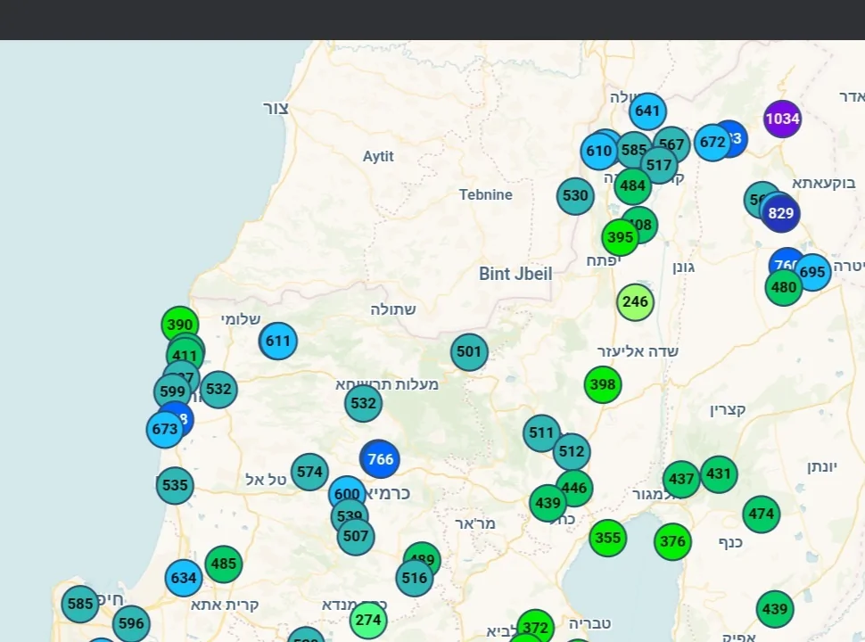Select the 695 light blue marker

[813, 272]
